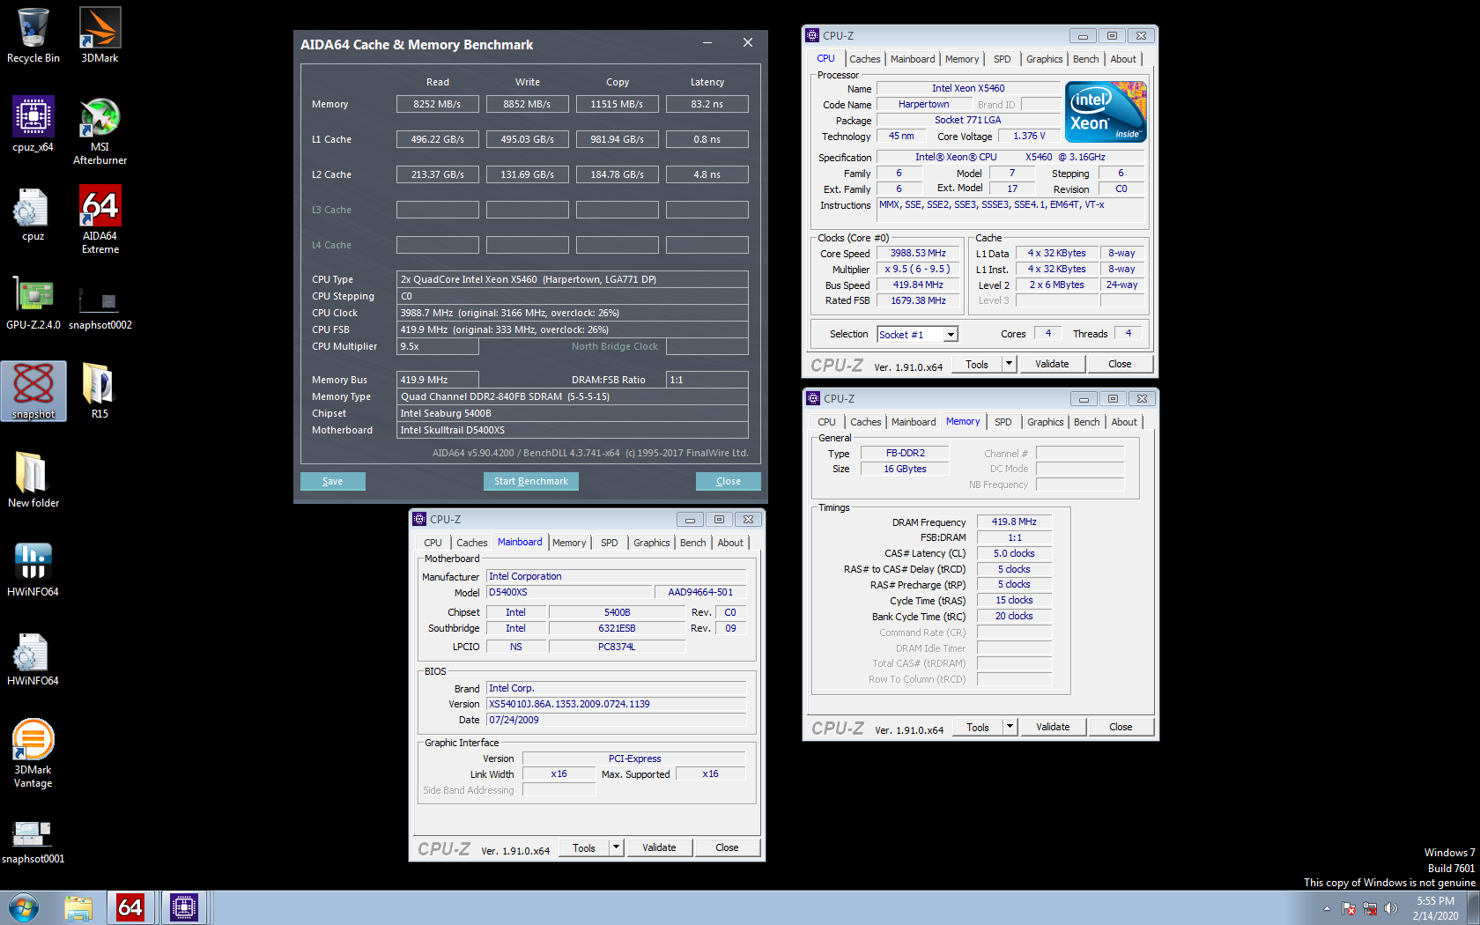Click the taskbar clock showing 5:55 PM

(x=1435, y=908)
